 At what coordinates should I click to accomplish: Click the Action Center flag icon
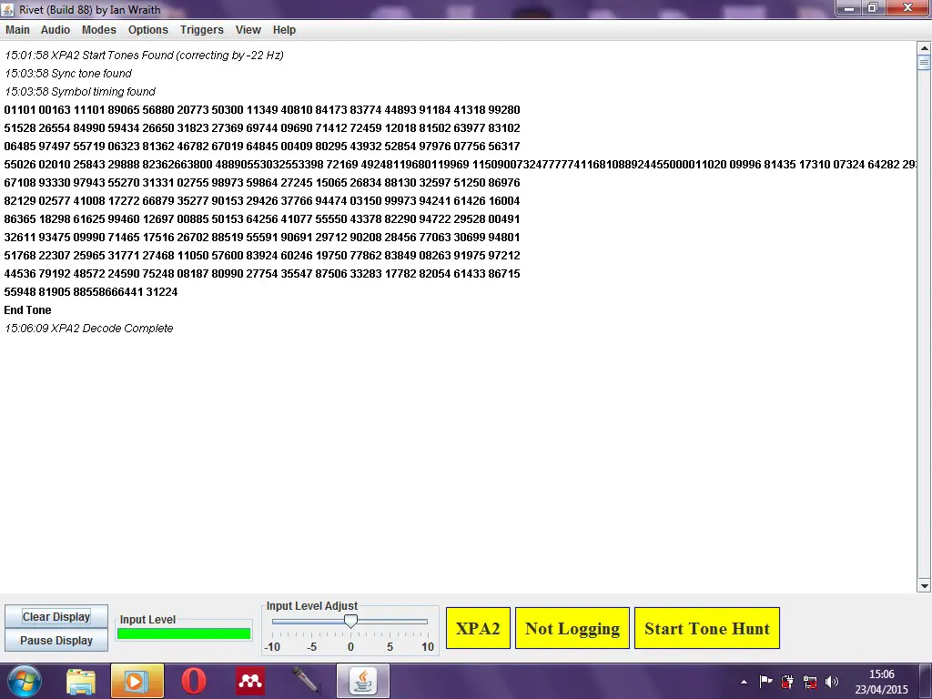click(766, 682)
